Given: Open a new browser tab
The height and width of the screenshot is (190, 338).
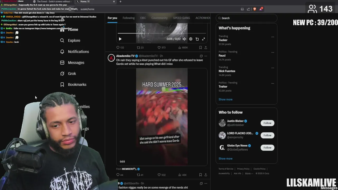Looking at the screenshot, I should click(120, 2).
